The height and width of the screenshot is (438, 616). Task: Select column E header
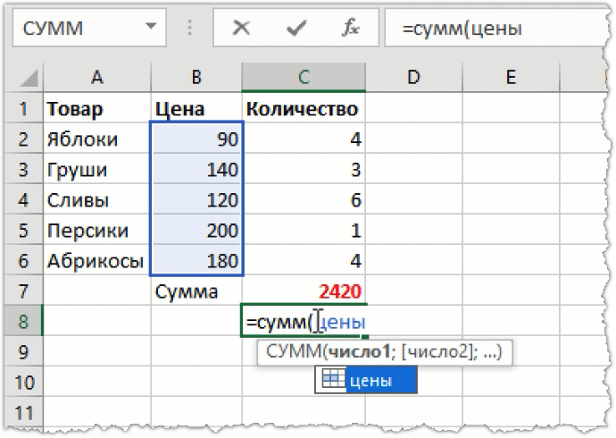(x=511, y=77)
